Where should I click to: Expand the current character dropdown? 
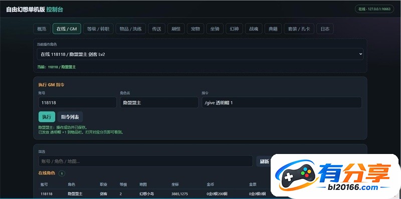coord(200,54)
